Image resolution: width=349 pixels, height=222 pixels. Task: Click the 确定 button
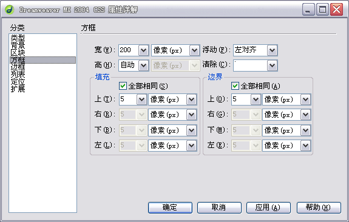(170, 207)
